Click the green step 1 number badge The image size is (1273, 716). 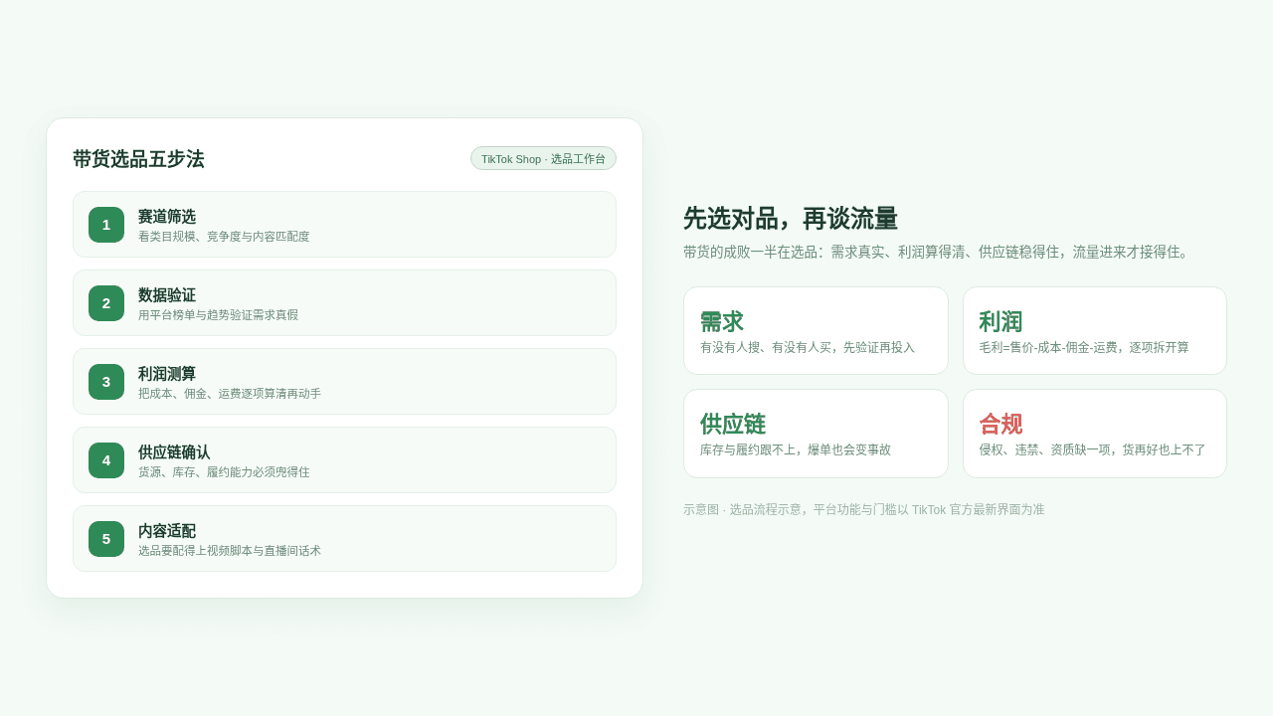click(106, 225)
